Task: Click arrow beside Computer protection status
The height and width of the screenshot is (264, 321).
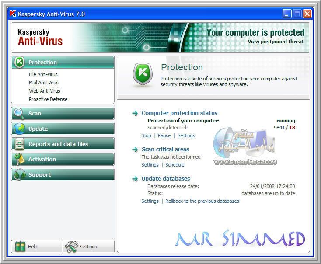Action: coord(135,113)
